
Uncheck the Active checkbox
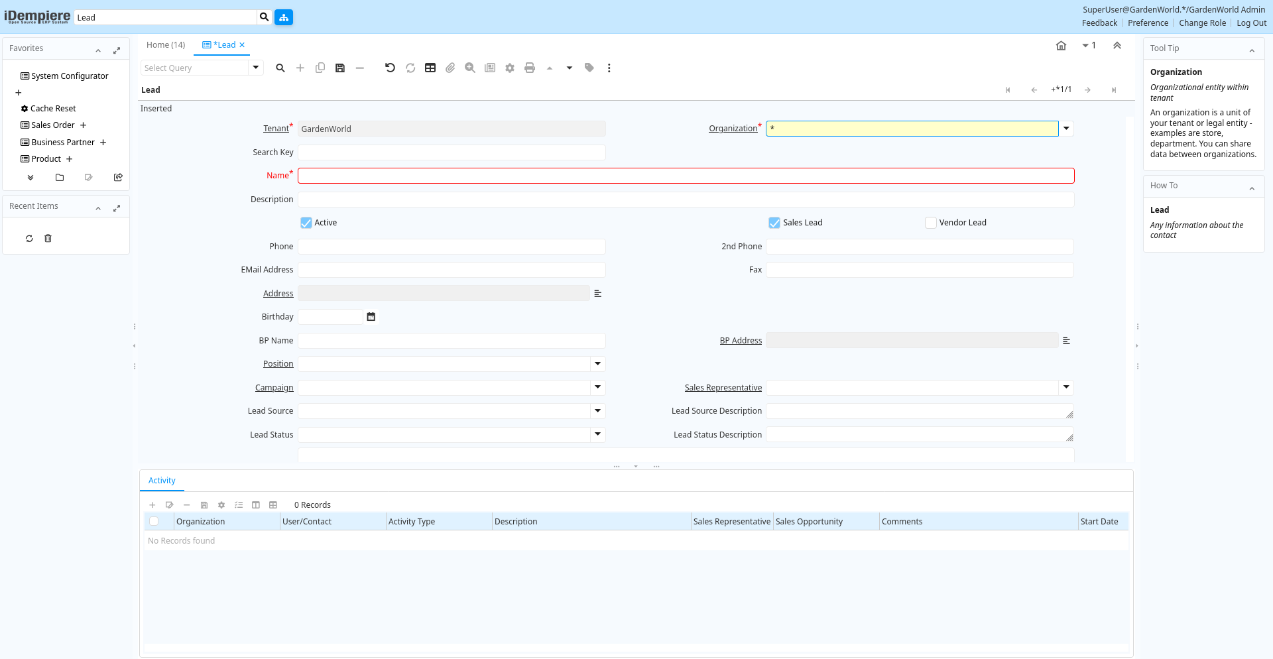click(306, 223)
